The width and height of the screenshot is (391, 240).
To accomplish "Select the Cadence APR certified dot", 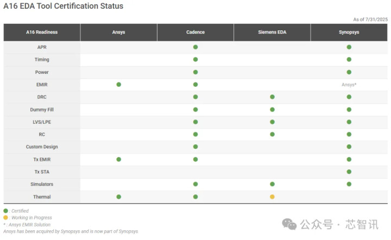I will point(195,47).
